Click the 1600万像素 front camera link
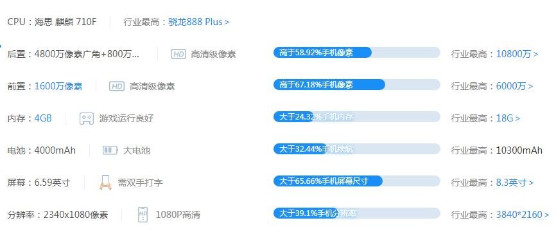556x234 pixels. [58, 86]
